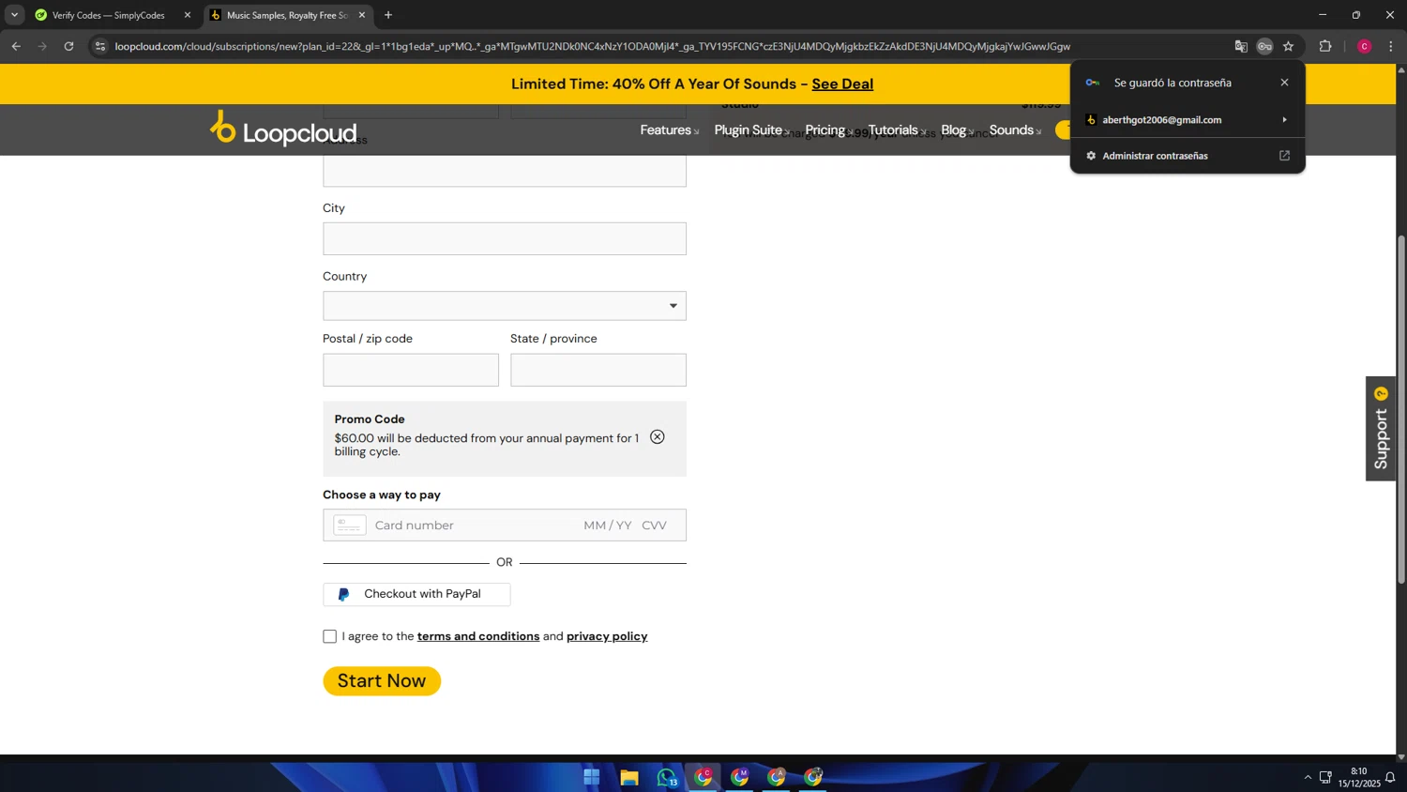This screenshot has width=1407, height=792.
Task: Open the tab search dropdown arrow
Action: [14, 15]
